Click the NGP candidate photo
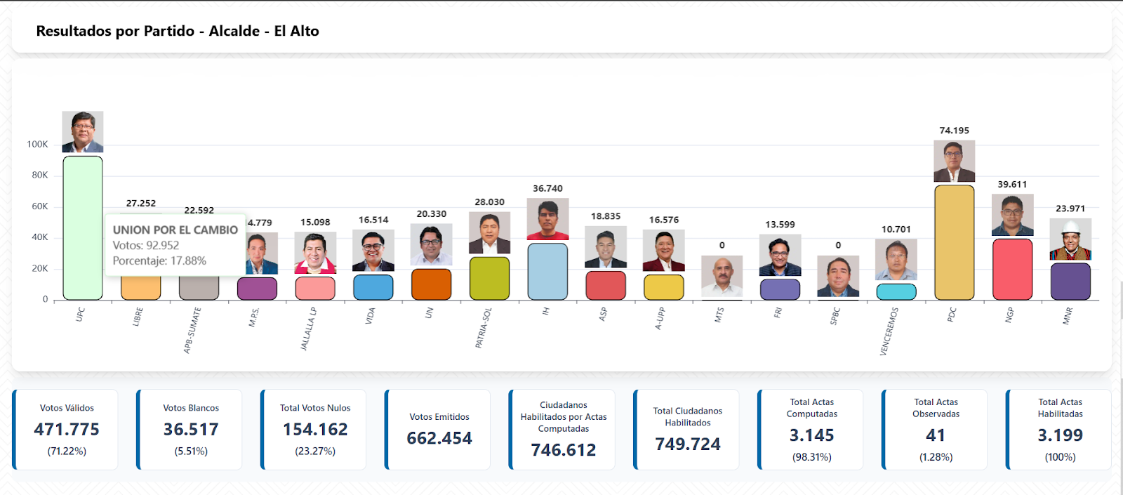 point(1012,215)
